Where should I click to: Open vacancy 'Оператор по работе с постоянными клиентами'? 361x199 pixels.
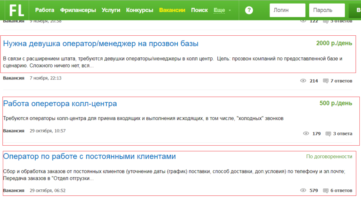tap(89, 156)
